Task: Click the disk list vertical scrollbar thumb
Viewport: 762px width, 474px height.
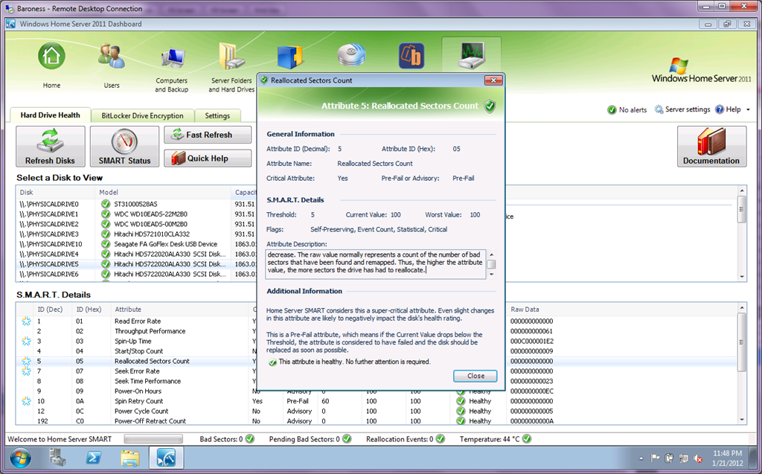Action: pos(741,209)
